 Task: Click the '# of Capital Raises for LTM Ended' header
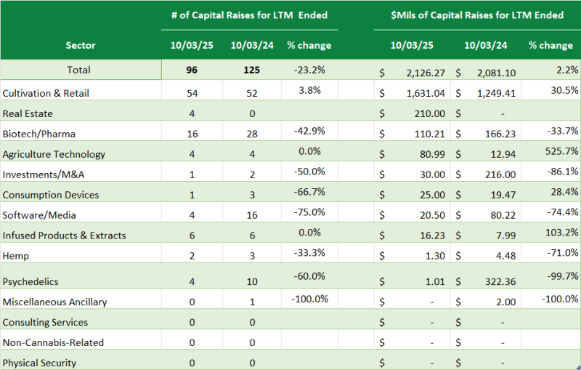(x=244, y=15)
